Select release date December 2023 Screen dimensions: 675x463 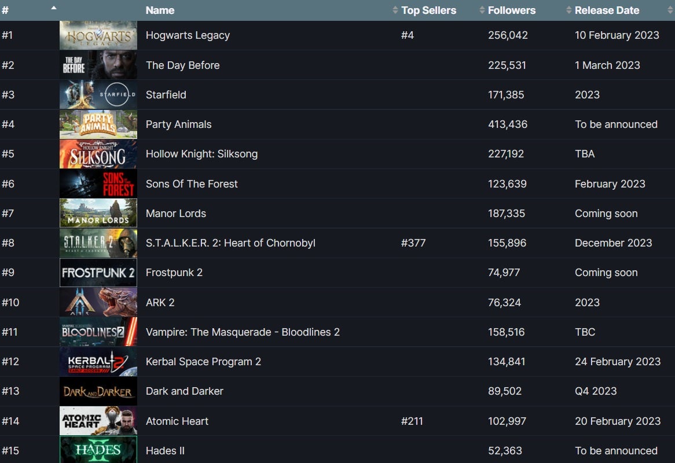click(x=614, y=243)
